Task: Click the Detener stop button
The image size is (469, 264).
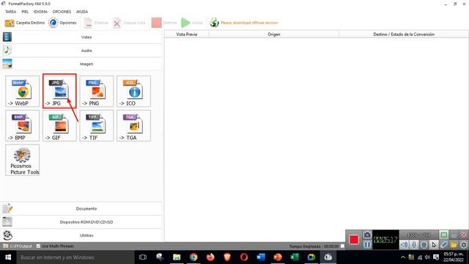Action: coord(164,23)
